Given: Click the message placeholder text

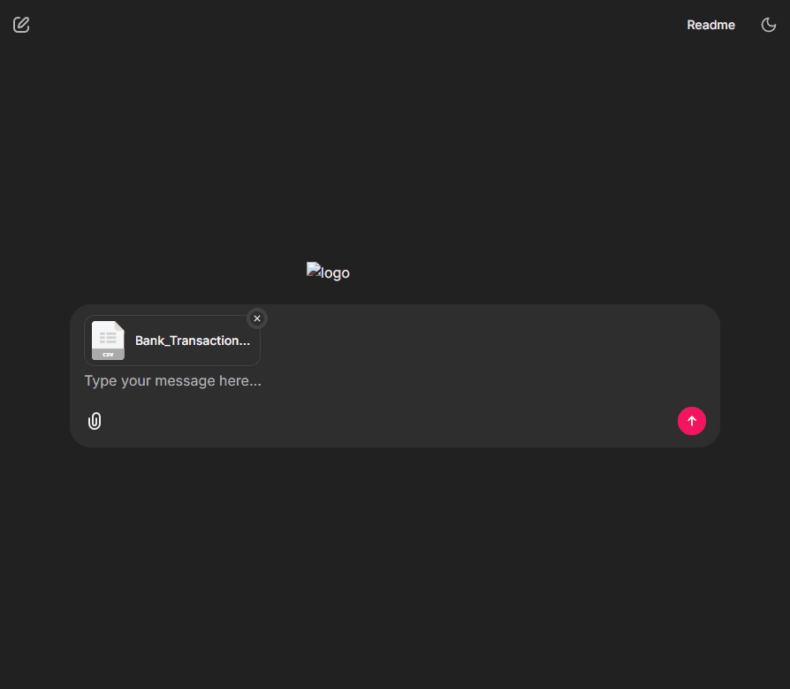Looking at the screenshot, I should click(x=172, y=381).
